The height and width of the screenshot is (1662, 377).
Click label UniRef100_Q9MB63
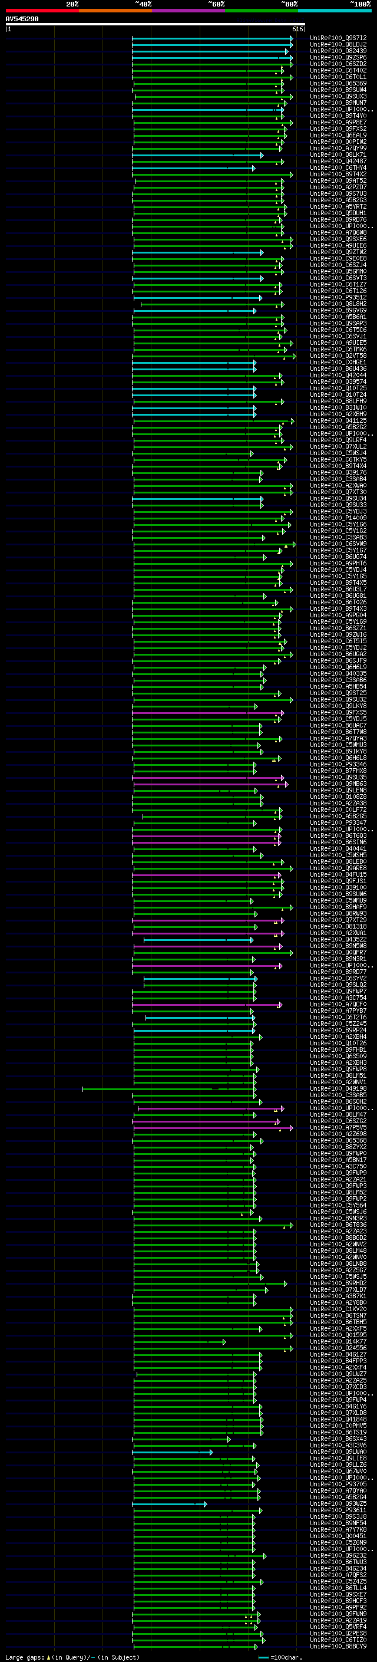coord(338,784)
